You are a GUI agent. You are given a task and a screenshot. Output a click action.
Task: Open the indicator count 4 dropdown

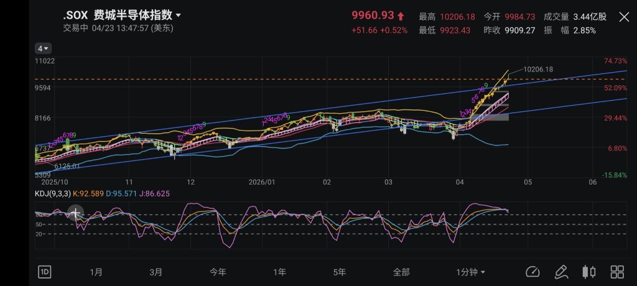pyautogui.click(x=43, y=48)
